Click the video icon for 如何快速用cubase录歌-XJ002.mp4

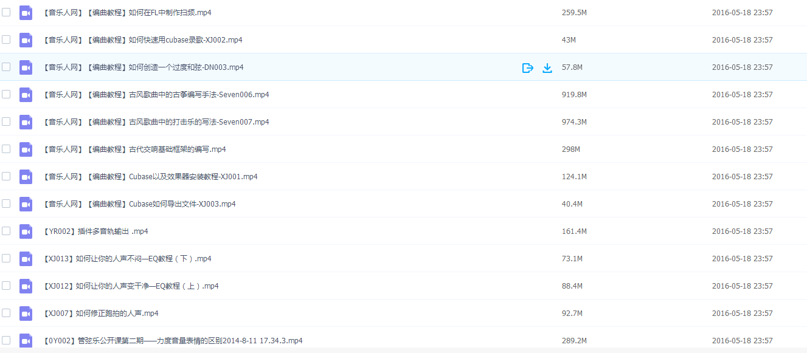click(x=26, y=39)
